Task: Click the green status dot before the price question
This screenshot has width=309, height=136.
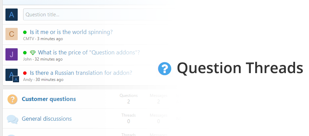Action: 25,53
